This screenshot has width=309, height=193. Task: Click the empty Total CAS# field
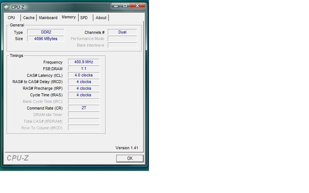coord(84,121)
